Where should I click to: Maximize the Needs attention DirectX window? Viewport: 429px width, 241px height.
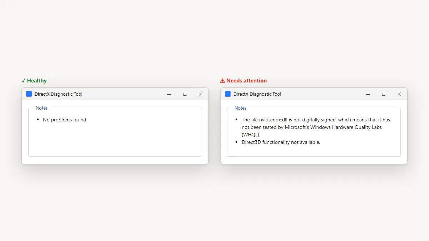point(384,94)
